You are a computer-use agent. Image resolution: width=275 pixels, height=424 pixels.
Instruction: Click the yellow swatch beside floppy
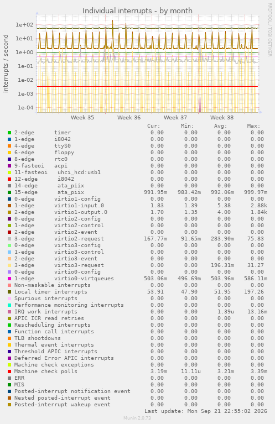9,153
